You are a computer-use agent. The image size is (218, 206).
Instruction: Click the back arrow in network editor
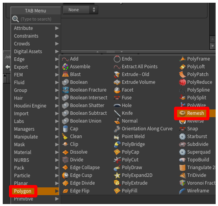(8, 67)
